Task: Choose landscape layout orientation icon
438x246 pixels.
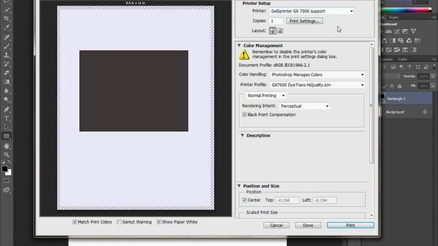Action: (x=280, y=31)
